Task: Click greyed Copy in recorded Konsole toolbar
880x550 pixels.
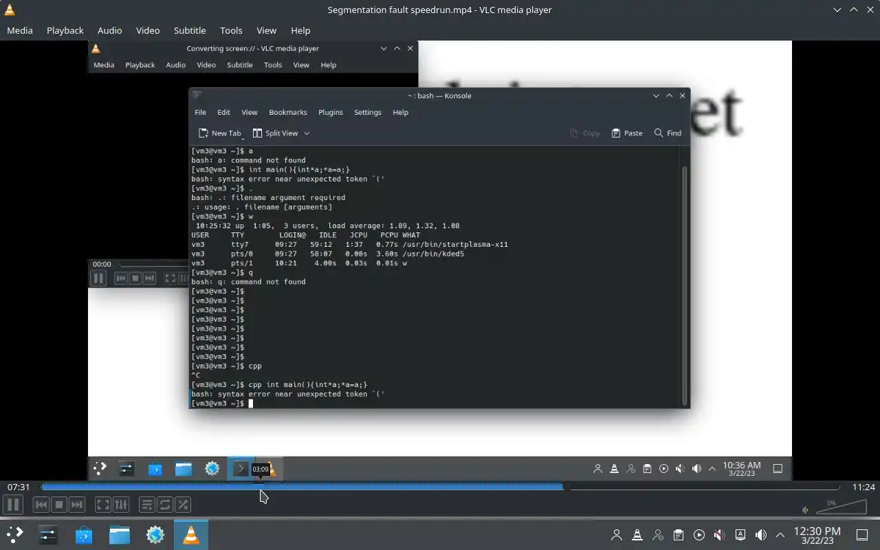Action: [x=585, y=133]
